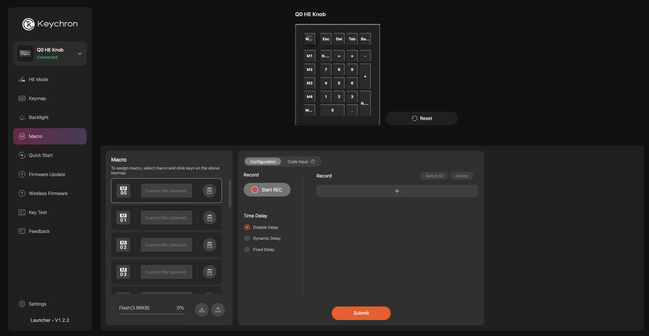Click the download icon beside Flash storage
This screenshot has width=649, height=336.
[202, 310]
